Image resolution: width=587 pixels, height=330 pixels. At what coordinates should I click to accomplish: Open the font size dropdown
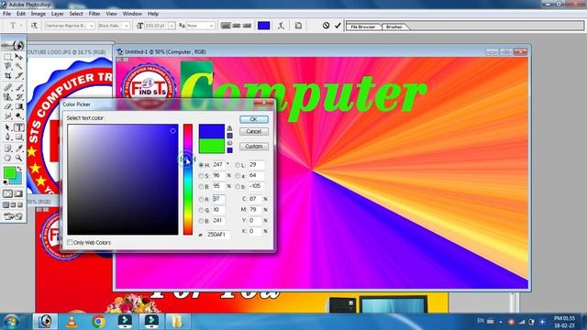pos(172,26)
